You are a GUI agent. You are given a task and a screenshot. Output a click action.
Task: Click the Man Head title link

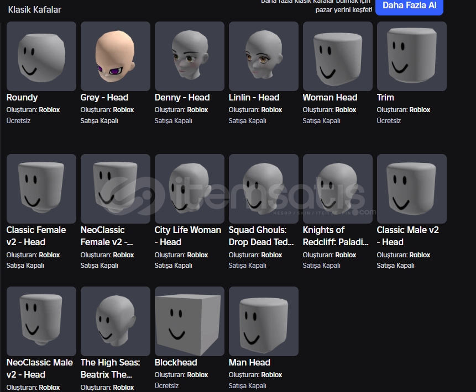[x=249, y=362]
